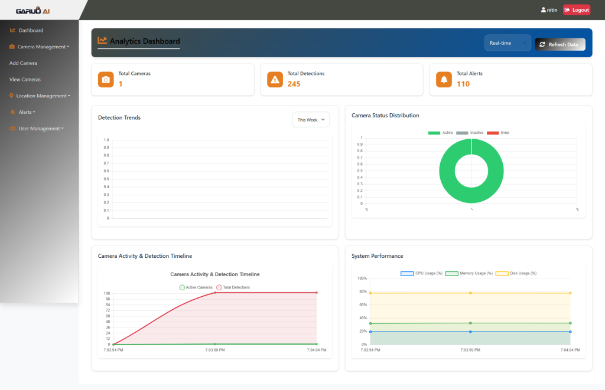Hide the CPU Usage (%) series via legend
This screenshot has height=390, width=605.
422,273
